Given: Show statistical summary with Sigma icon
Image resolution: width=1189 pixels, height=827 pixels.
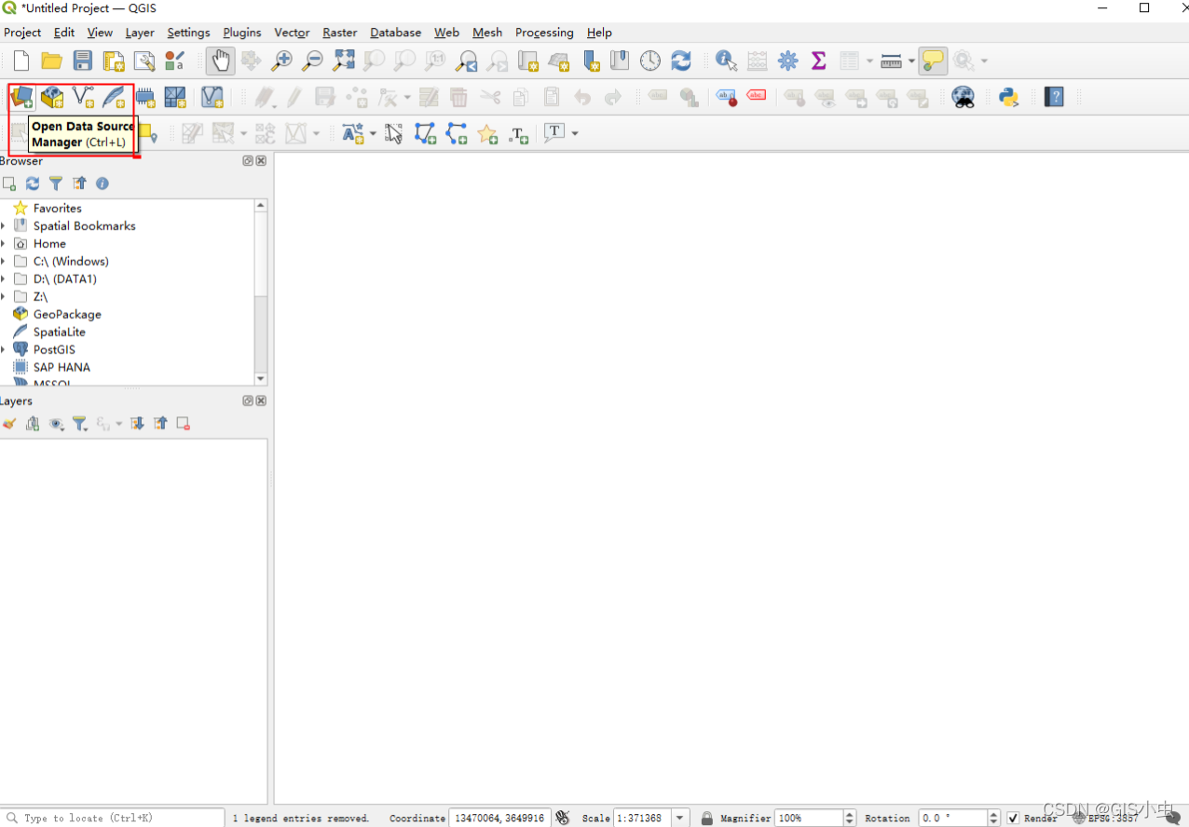Looking at the screenshot, I should point(818,61).
